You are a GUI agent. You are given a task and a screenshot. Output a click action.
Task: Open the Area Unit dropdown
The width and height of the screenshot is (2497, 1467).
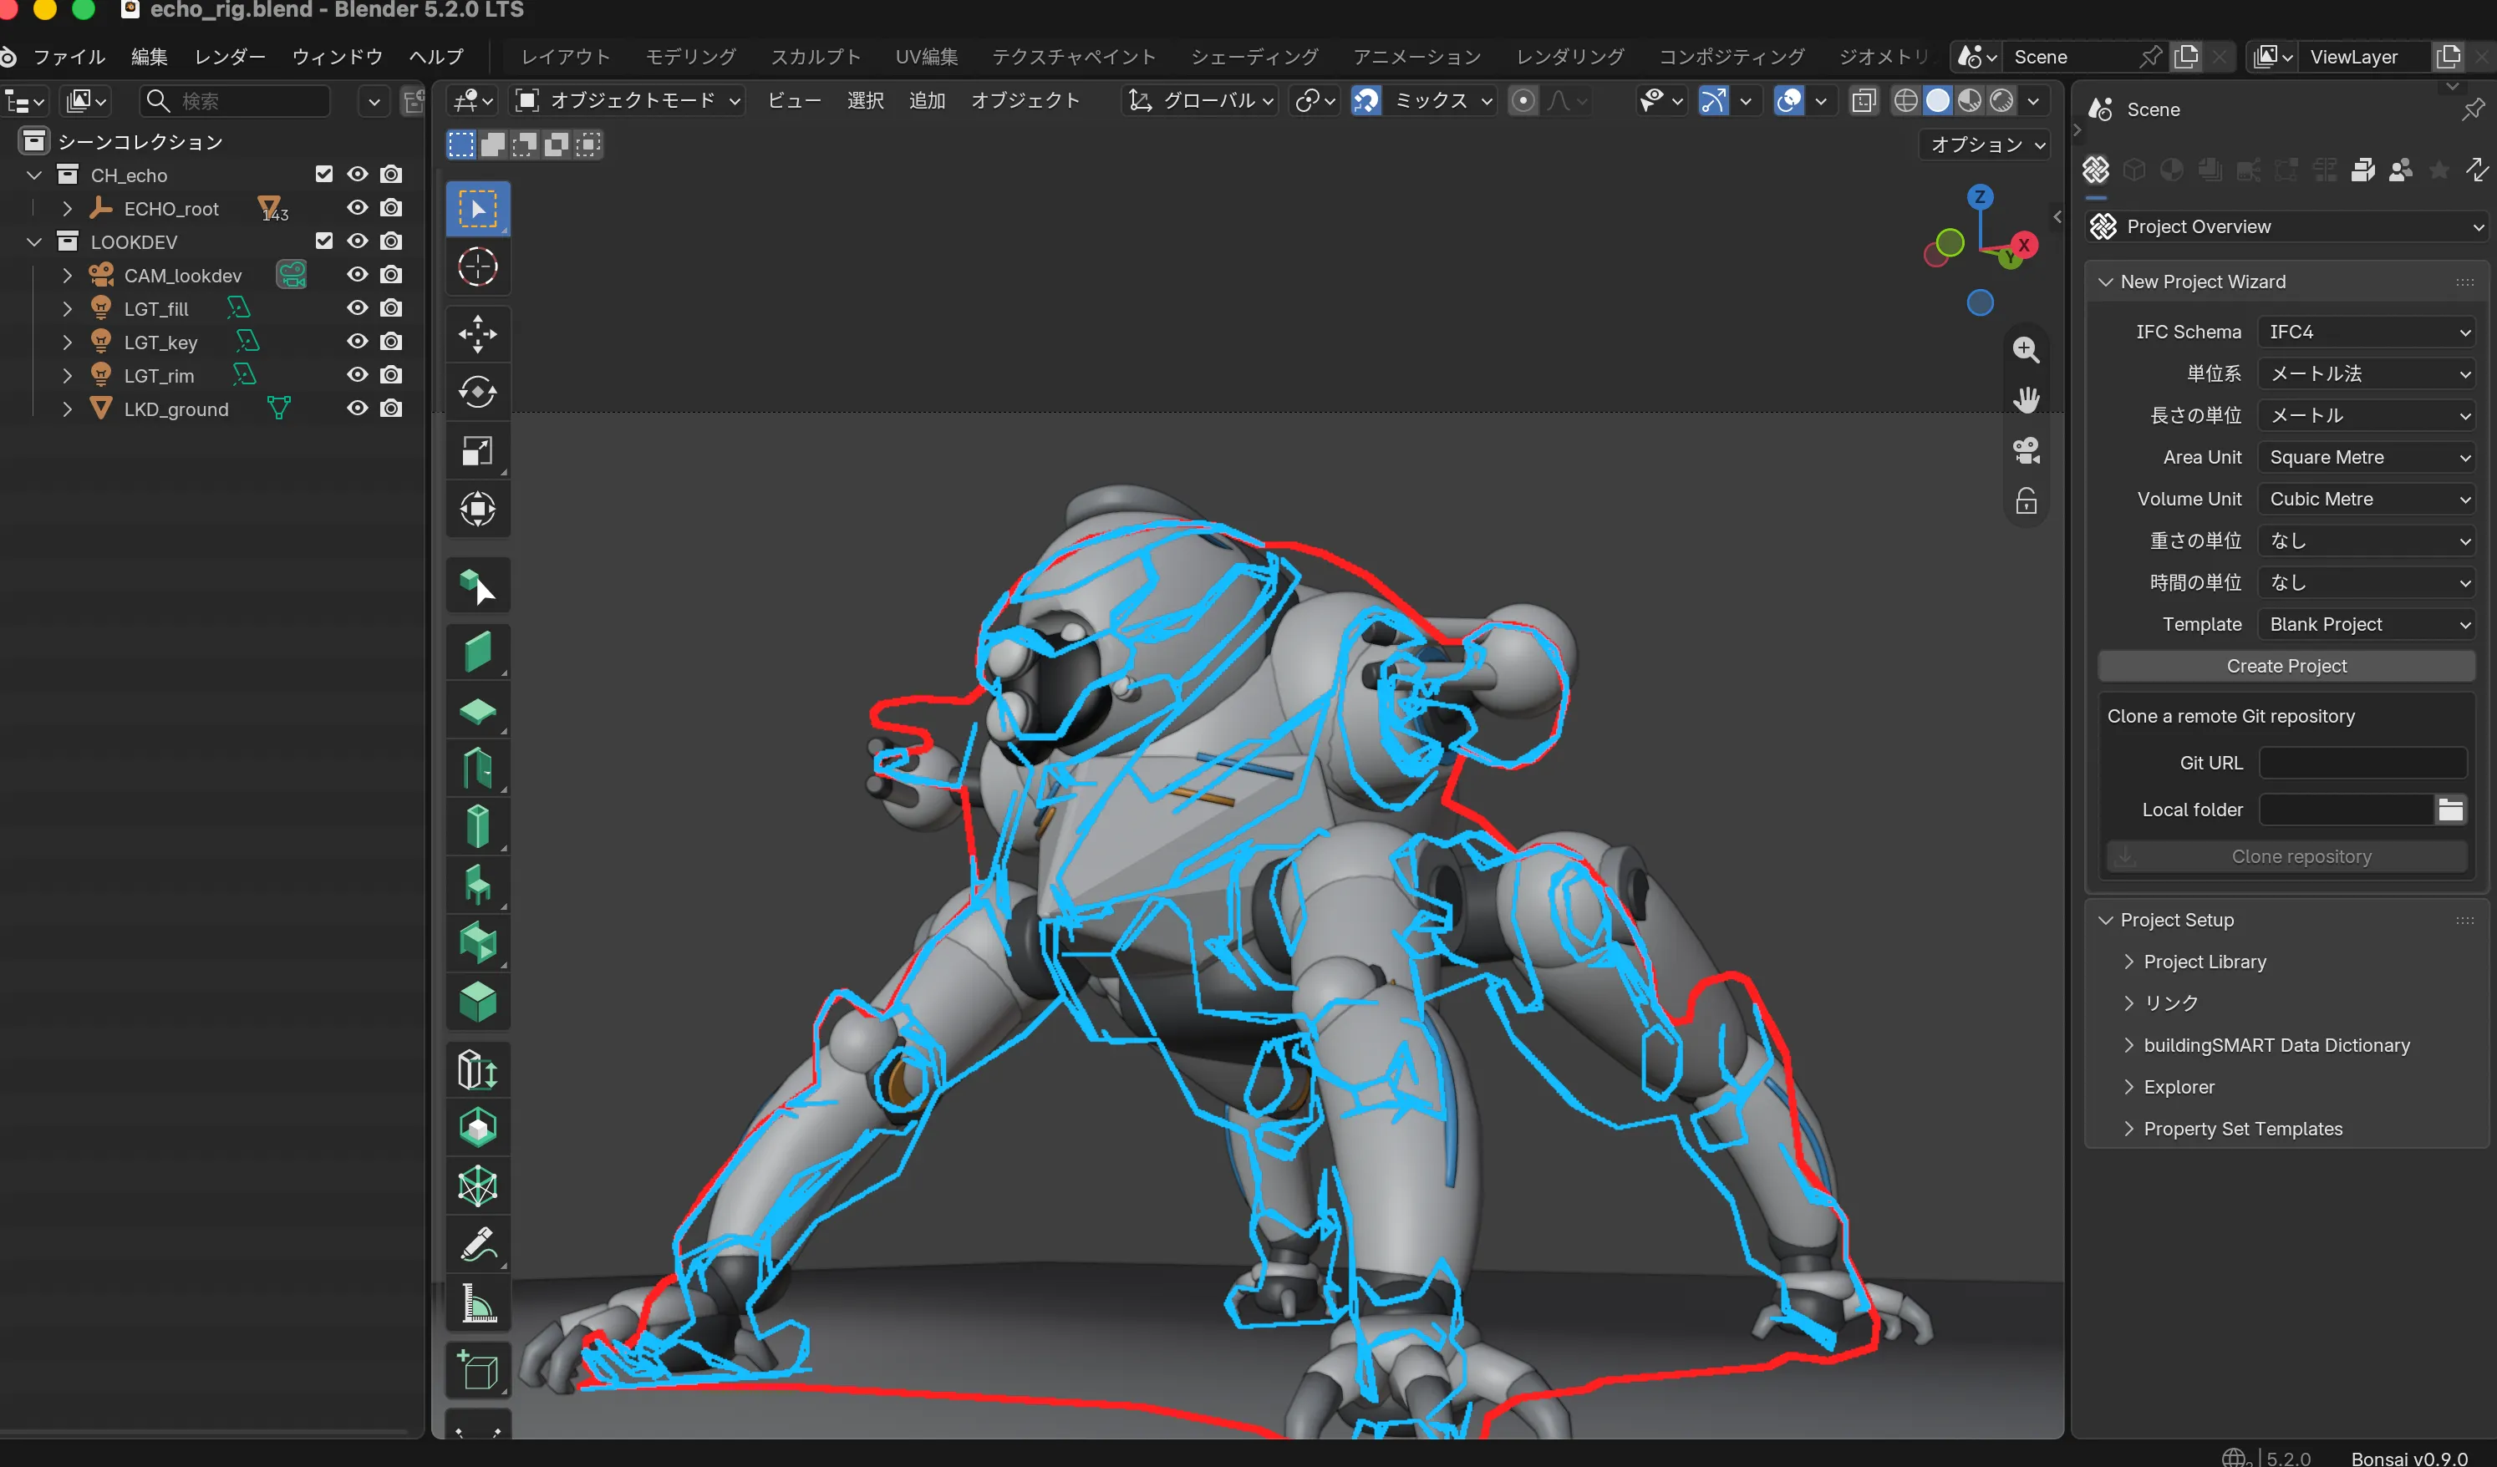pyautogui.click(x=2366, y=458)
